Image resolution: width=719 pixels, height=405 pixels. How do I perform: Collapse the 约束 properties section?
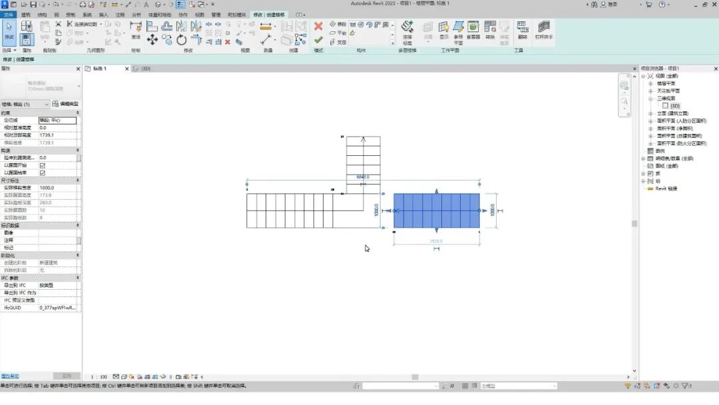tap(79, 113)
